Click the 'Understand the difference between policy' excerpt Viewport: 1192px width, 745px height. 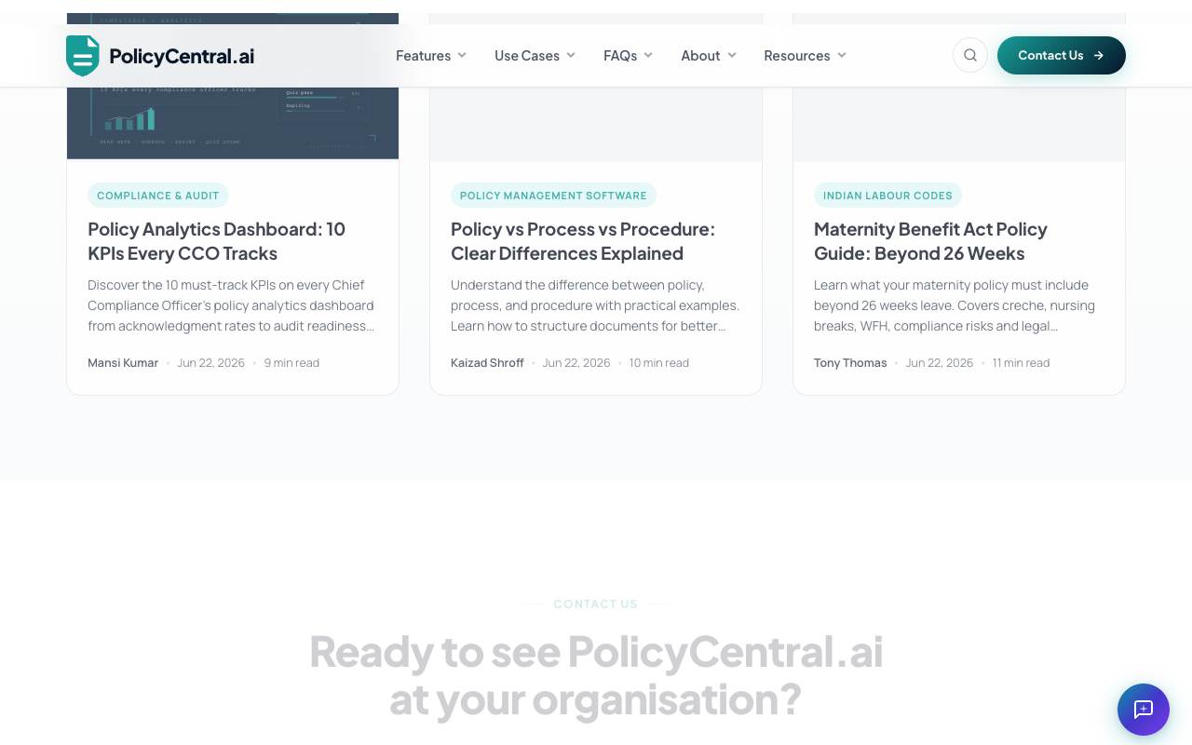[x=595, y=305]
